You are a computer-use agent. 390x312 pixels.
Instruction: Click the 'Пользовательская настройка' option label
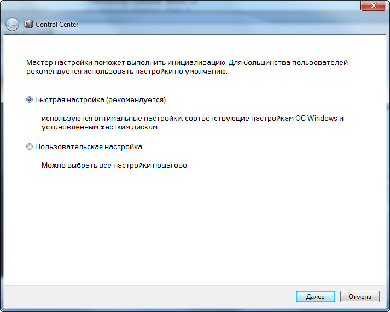89,147
